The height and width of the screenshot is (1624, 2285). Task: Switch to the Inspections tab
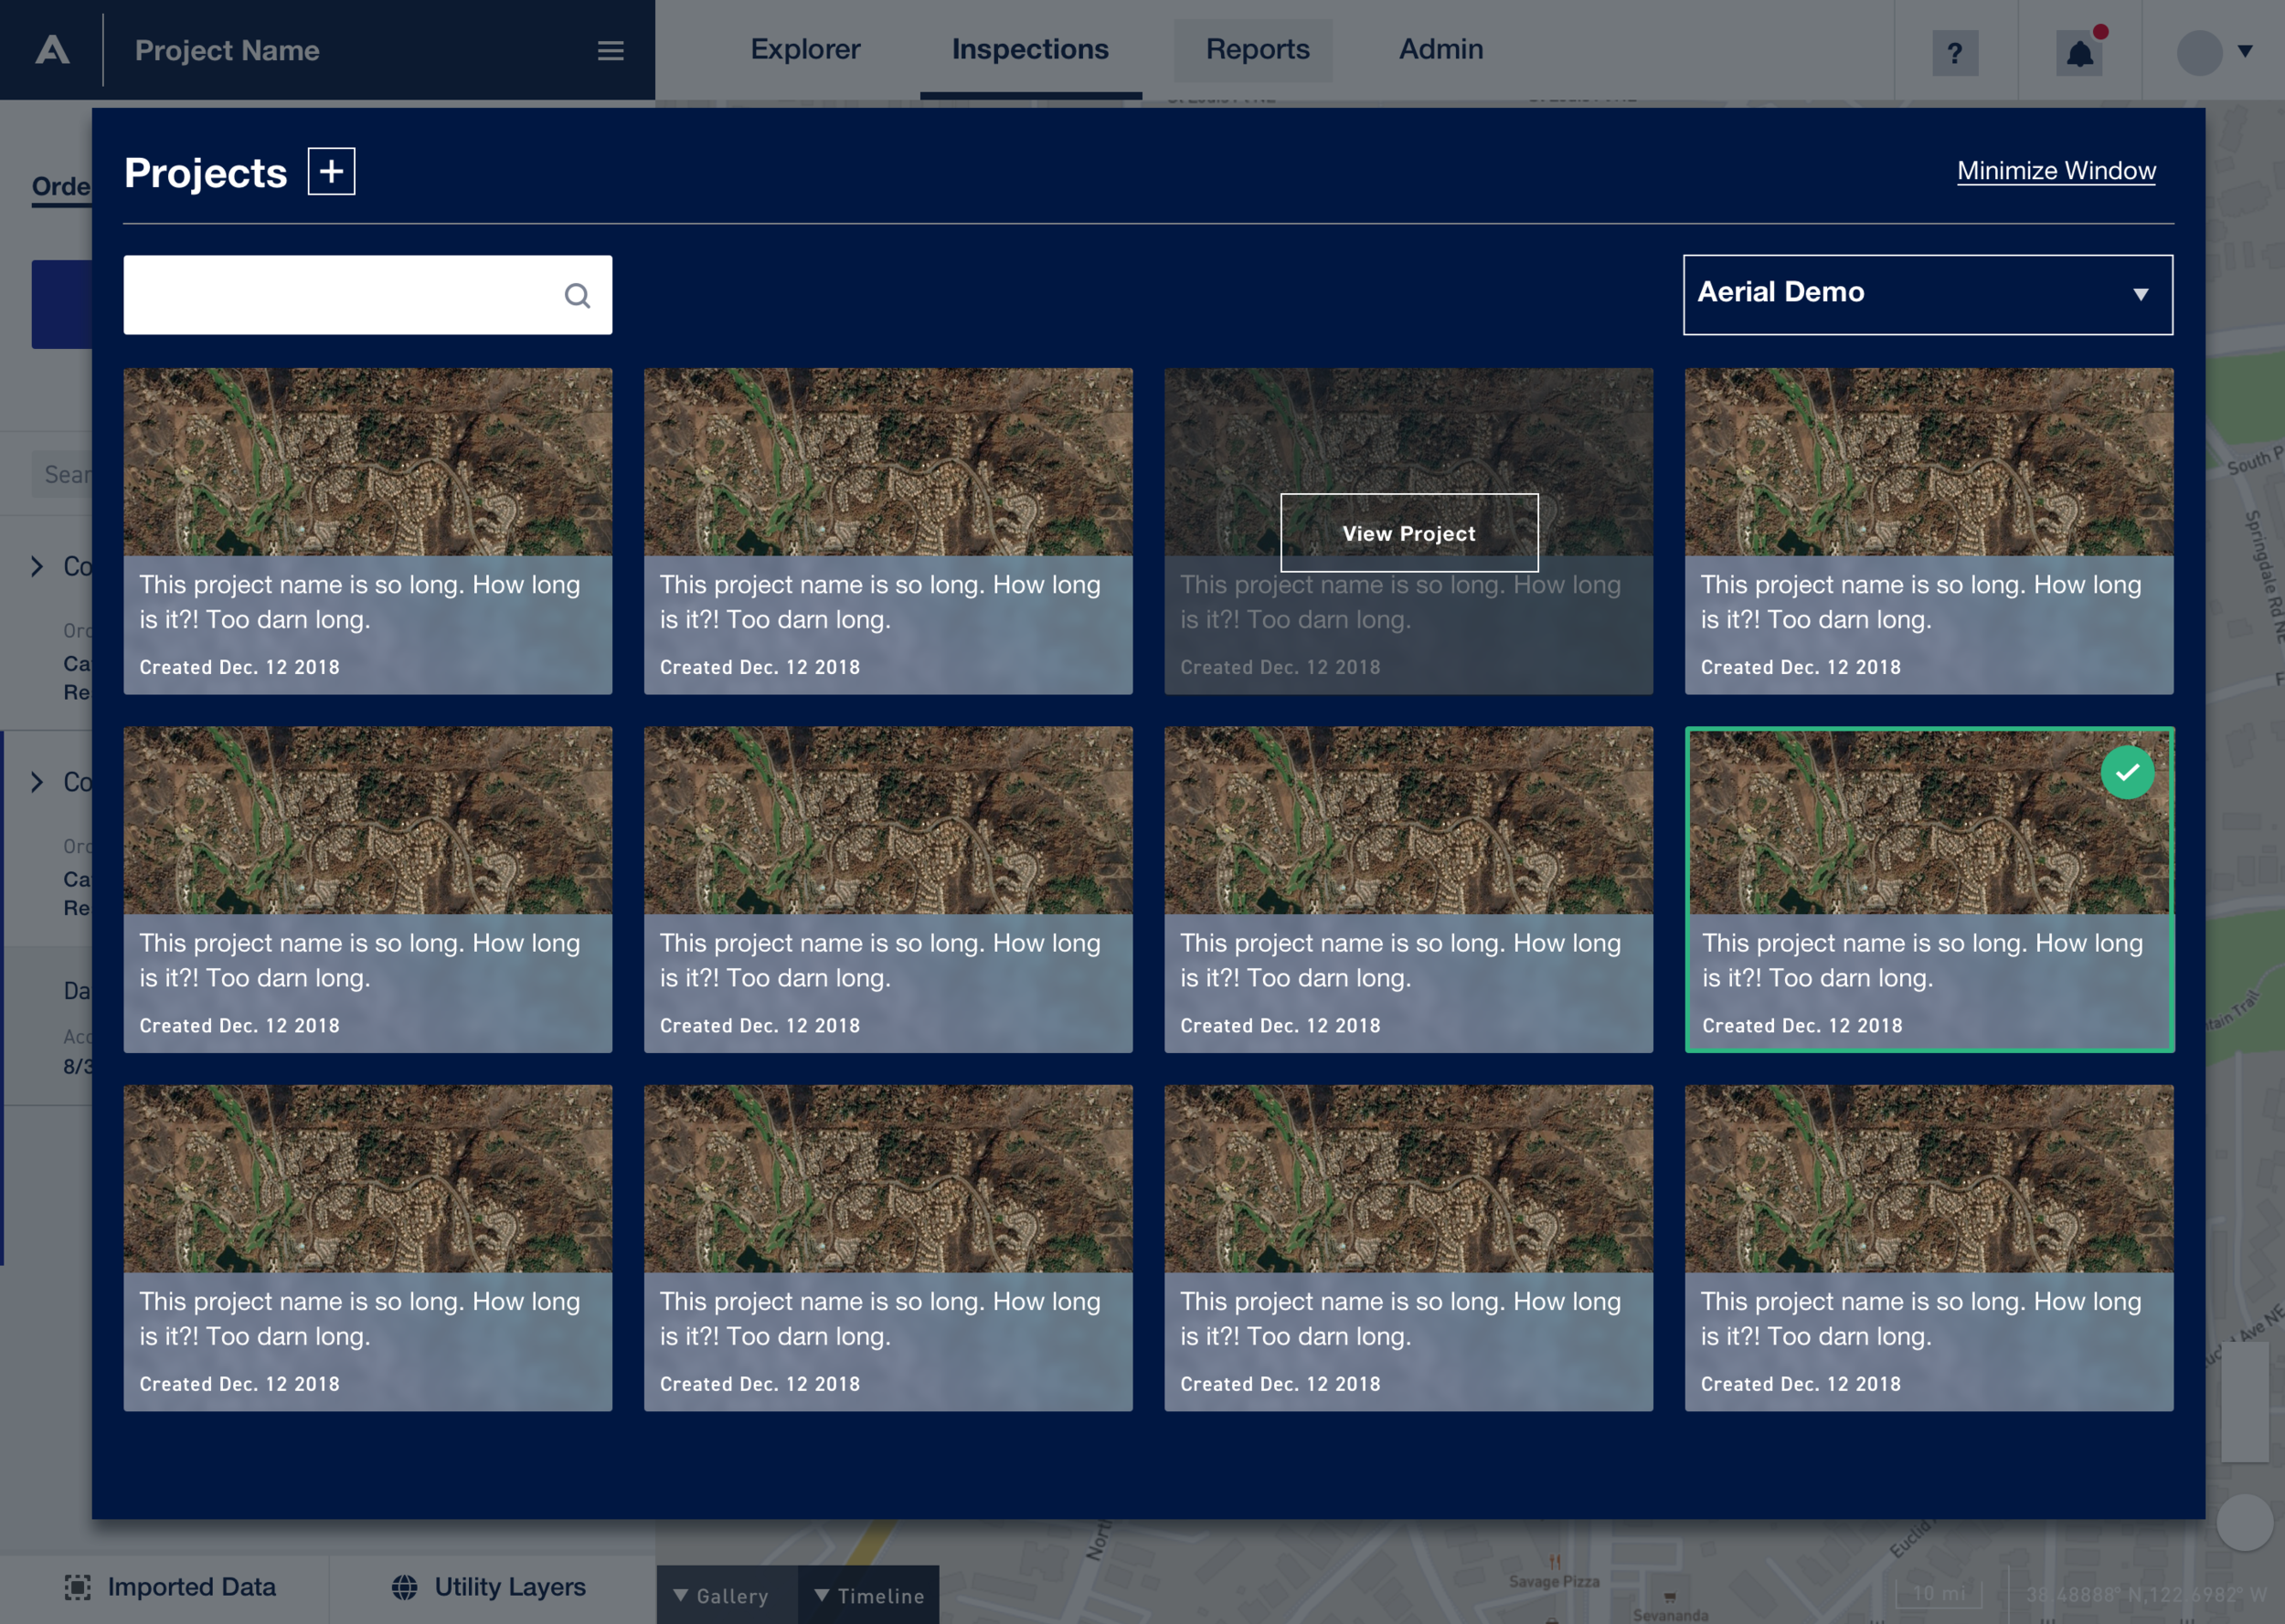(x=1030, y=49)
